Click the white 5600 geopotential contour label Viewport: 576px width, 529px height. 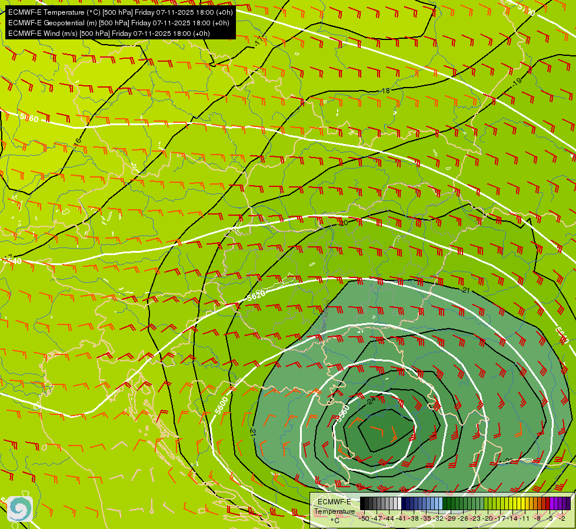point(221,406)
